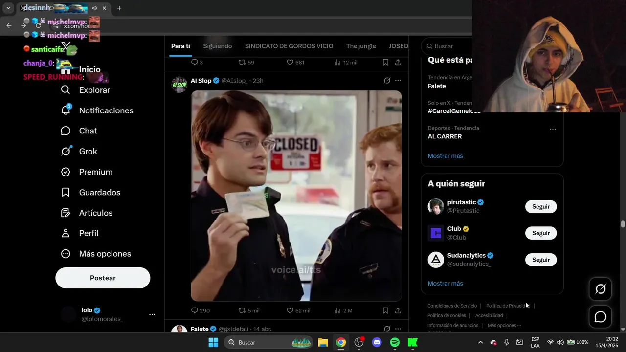This screenshot has height=352, width=626.
Task: Open The jungle tab
Action: (361, 46)
